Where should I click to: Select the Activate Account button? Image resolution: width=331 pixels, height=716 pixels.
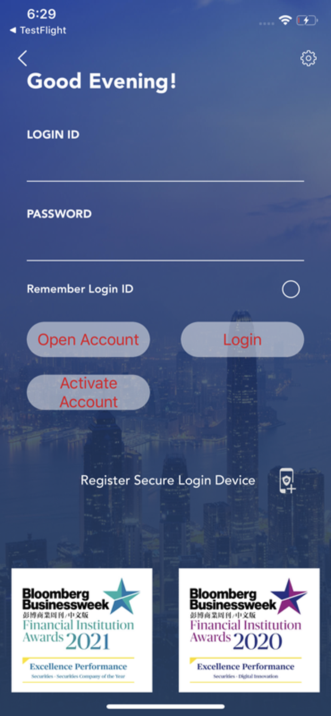(x=88, y=392)
